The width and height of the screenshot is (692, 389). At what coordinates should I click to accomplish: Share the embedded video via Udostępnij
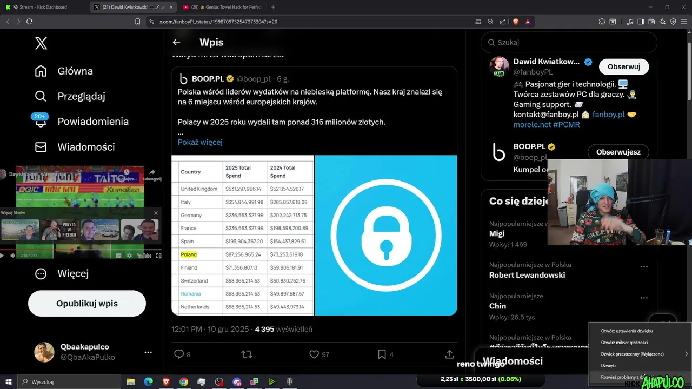point(152,174)
